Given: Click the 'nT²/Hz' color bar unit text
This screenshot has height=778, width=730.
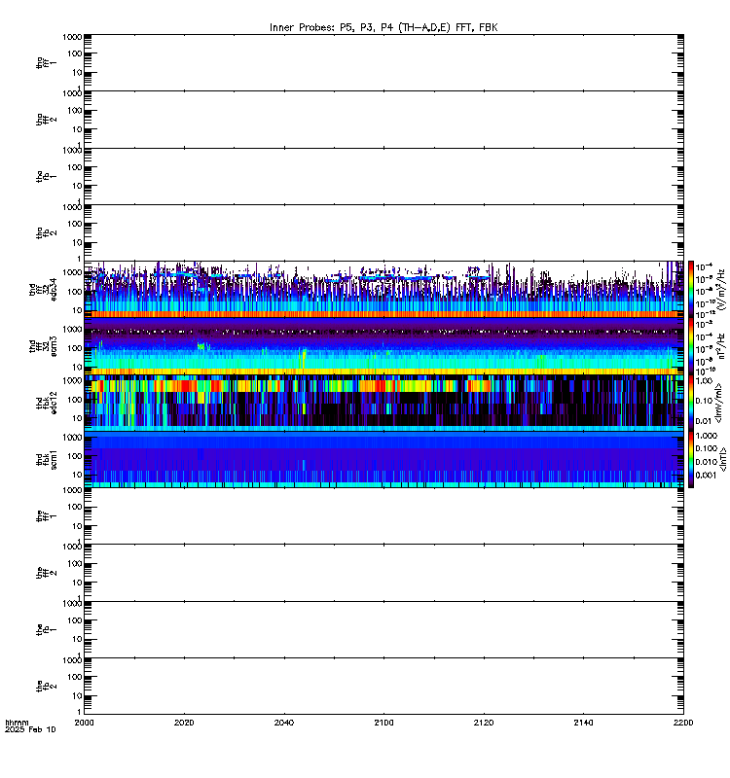Looking at the screenshot, I should (721, 346).
